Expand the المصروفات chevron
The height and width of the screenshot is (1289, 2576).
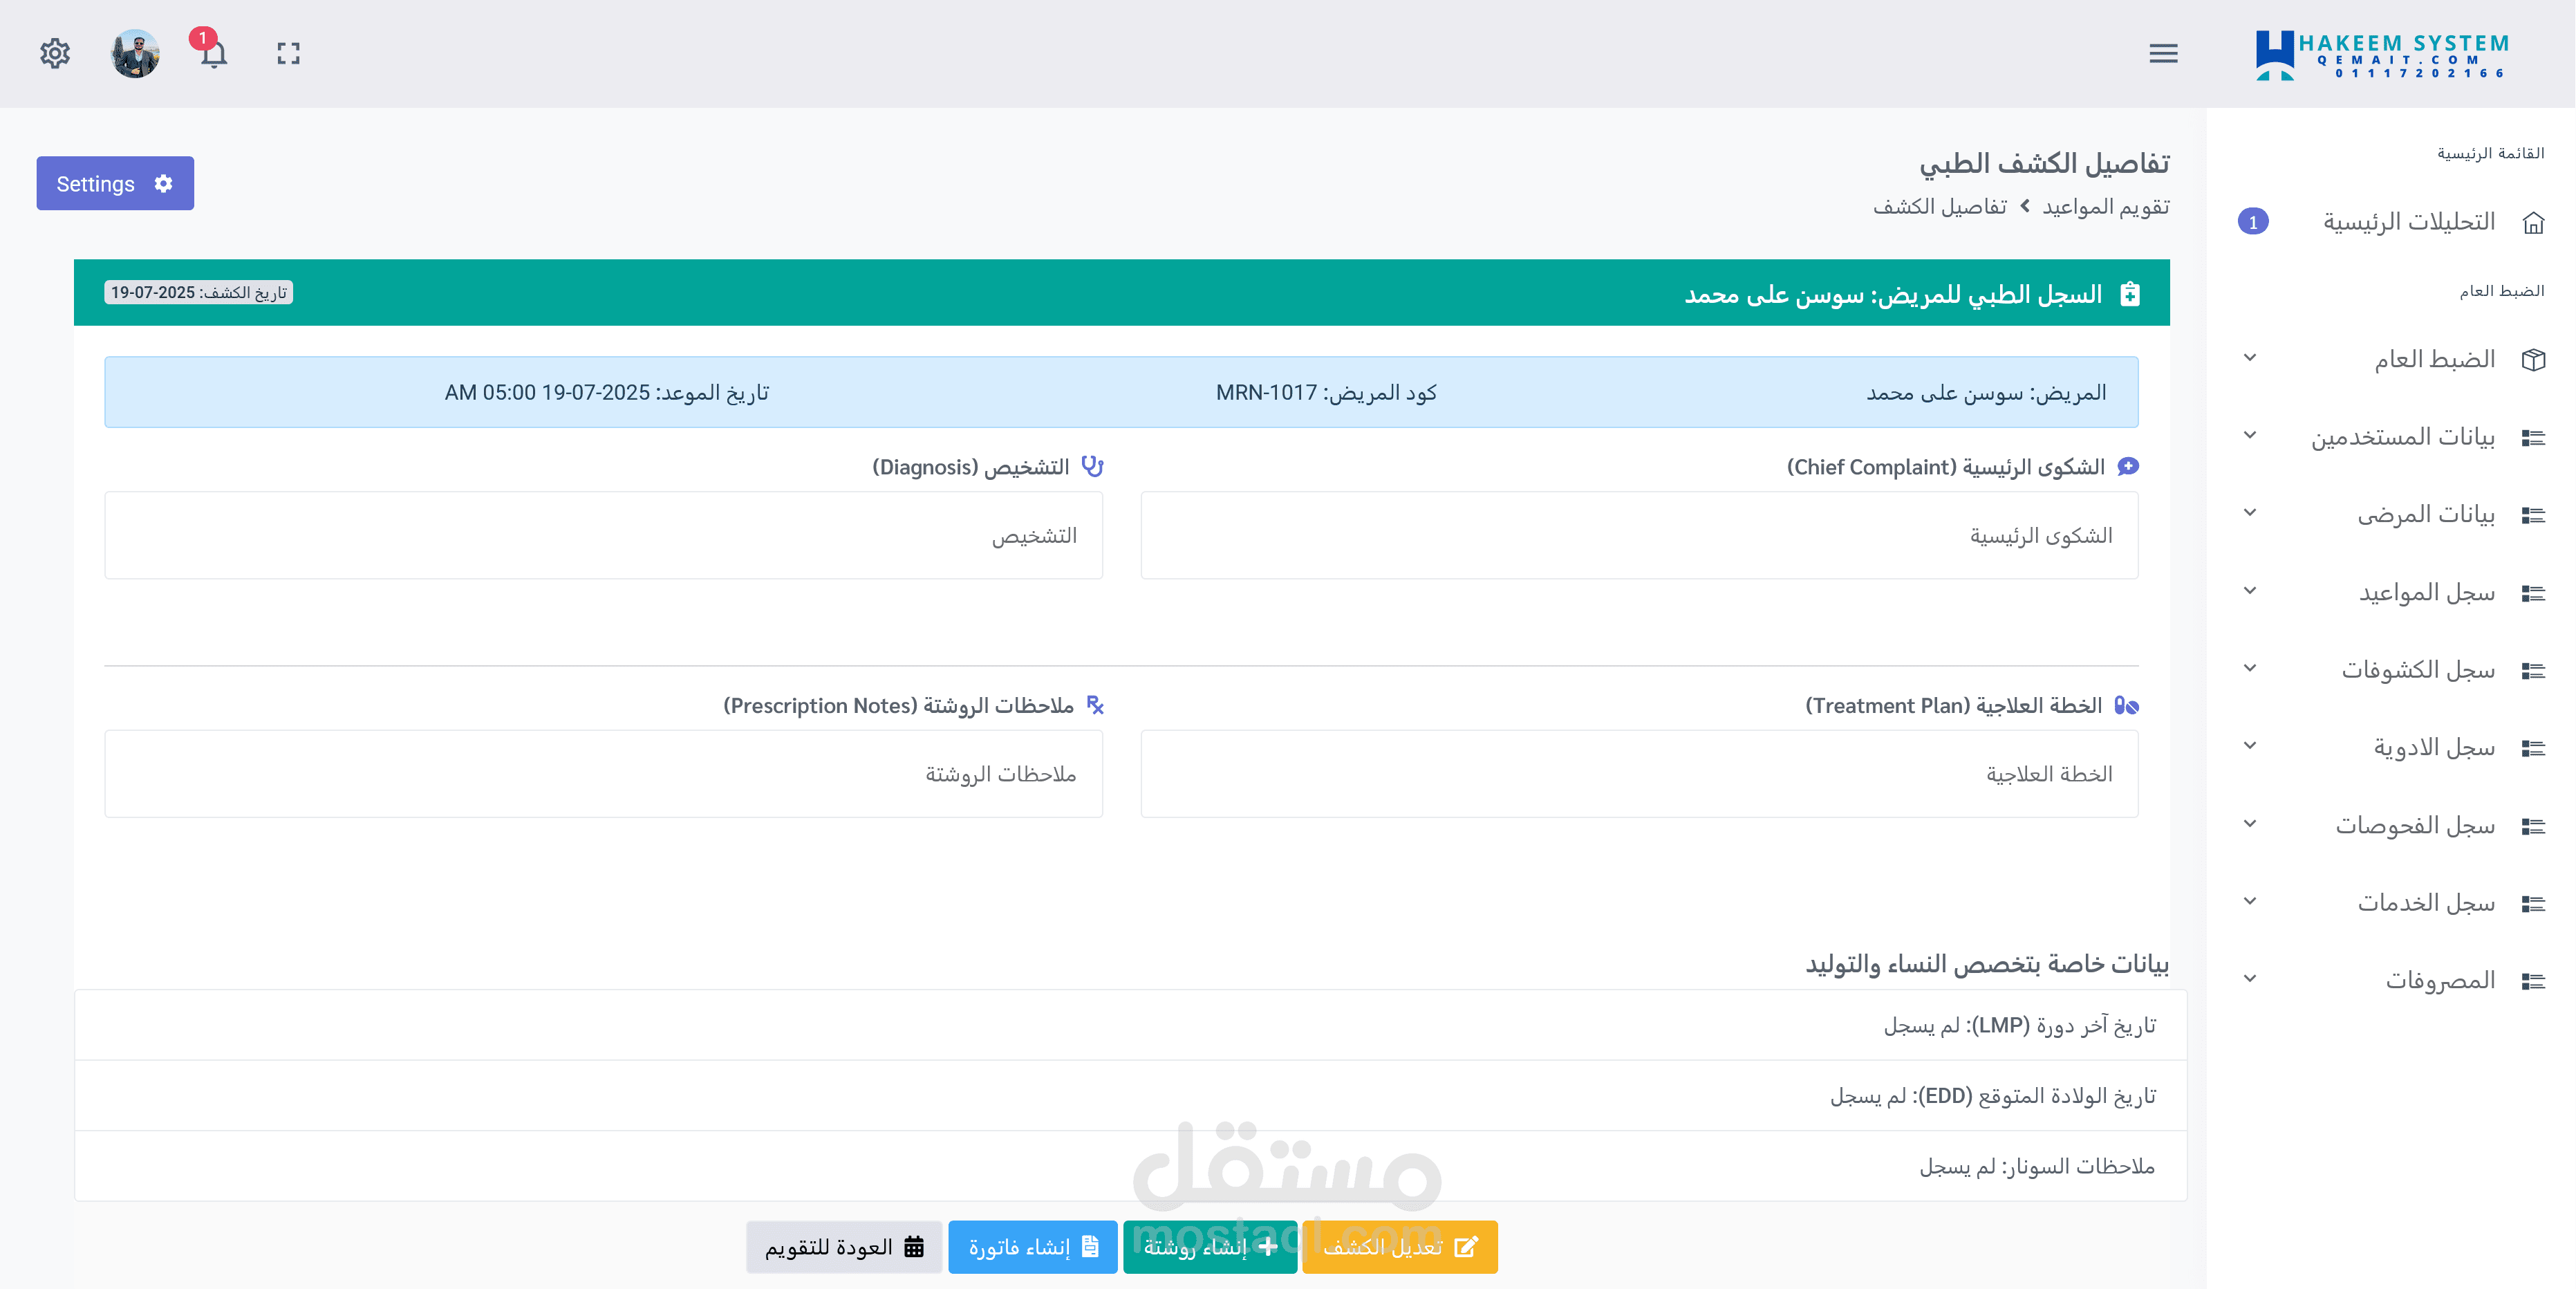click(2250, 979)
